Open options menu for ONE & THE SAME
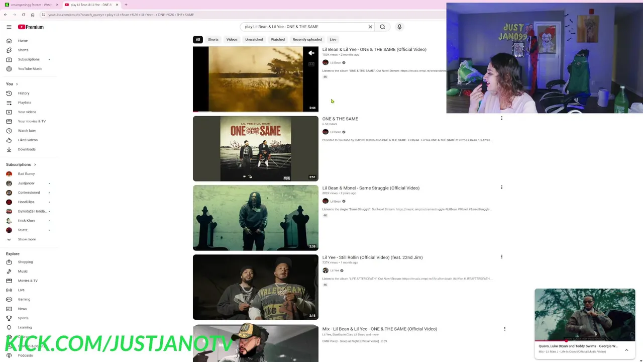This screenshot has width=643, height=362. coord(501,118)
